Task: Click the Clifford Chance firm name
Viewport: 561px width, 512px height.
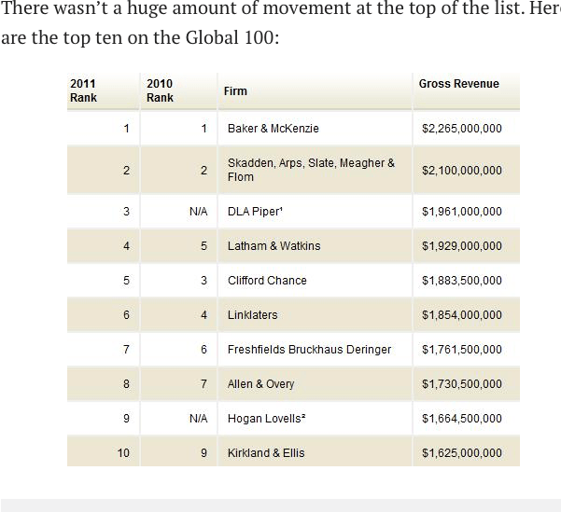Action: coord(267,281)
